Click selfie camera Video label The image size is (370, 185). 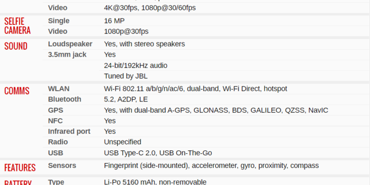(x=58, y=31)
